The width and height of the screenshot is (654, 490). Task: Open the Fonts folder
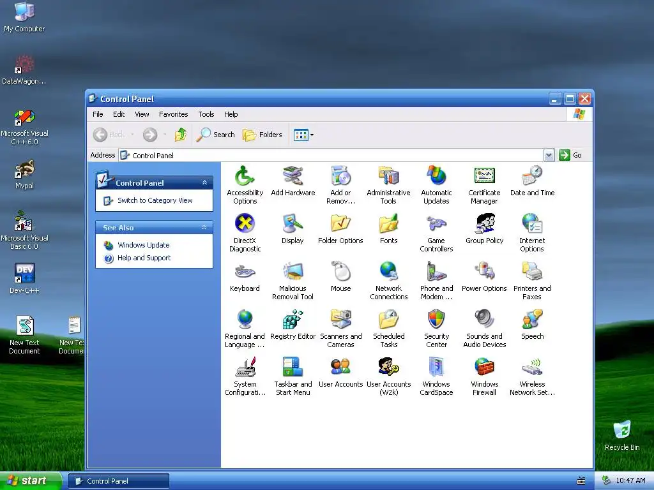point(388,229)
